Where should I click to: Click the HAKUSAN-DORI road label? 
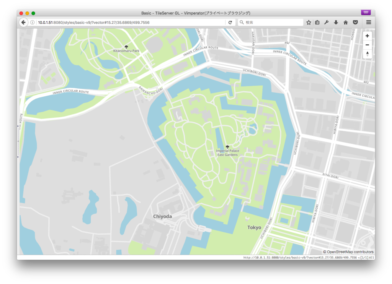tap(253, 43)
